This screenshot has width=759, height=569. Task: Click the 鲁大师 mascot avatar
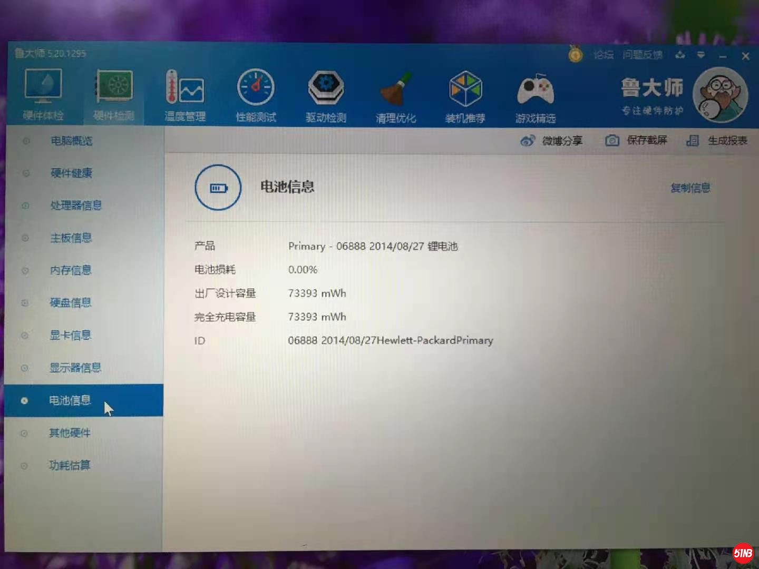720,96
